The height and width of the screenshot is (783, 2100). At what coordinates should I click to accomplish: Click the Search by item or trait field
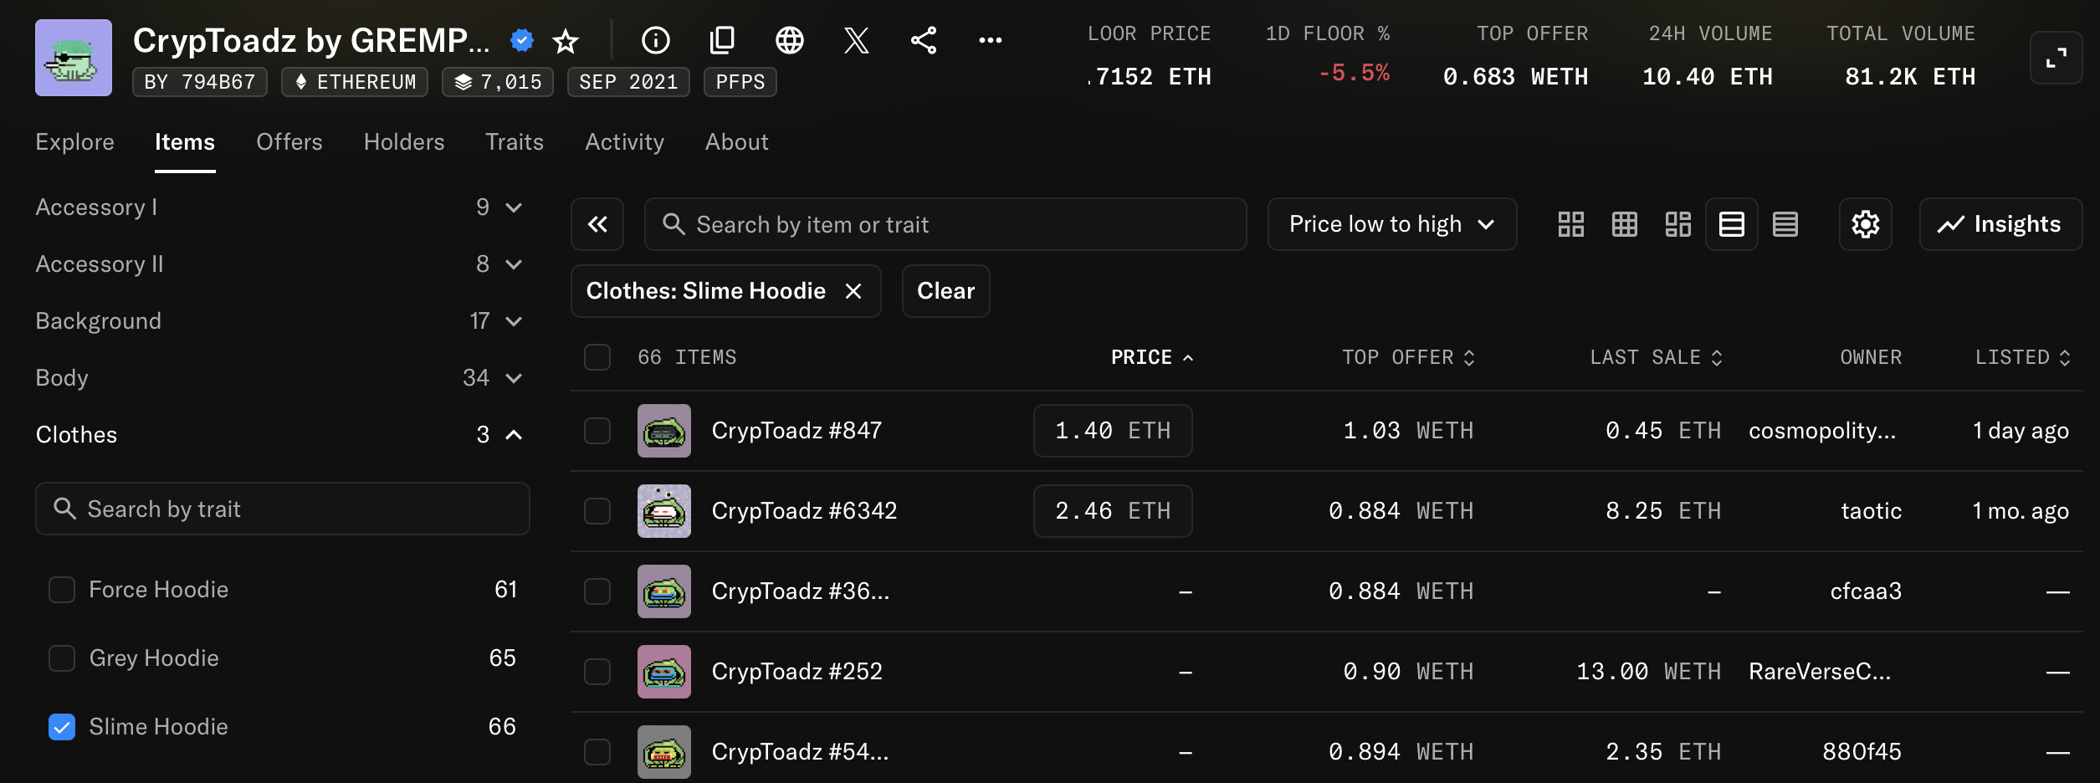pyautogui.click(x=945, y=224)
